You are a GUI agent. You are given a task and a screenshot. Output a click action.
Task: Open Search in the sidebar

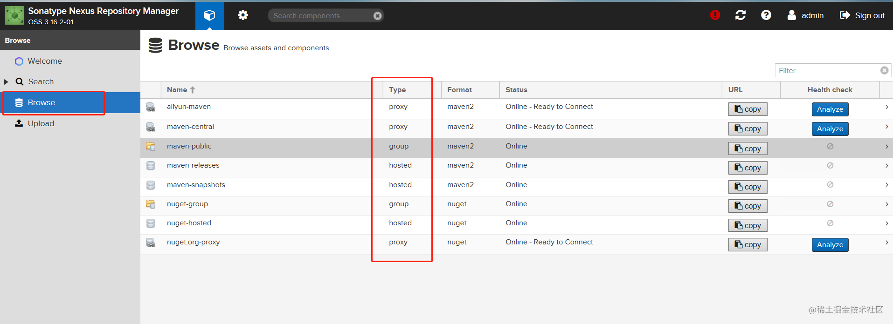point(41,81)
